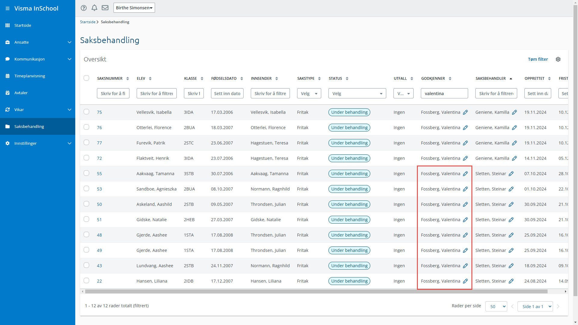Open the rows per side dropdown
This screenshot has height=325, width=578.
pos(496,306)
